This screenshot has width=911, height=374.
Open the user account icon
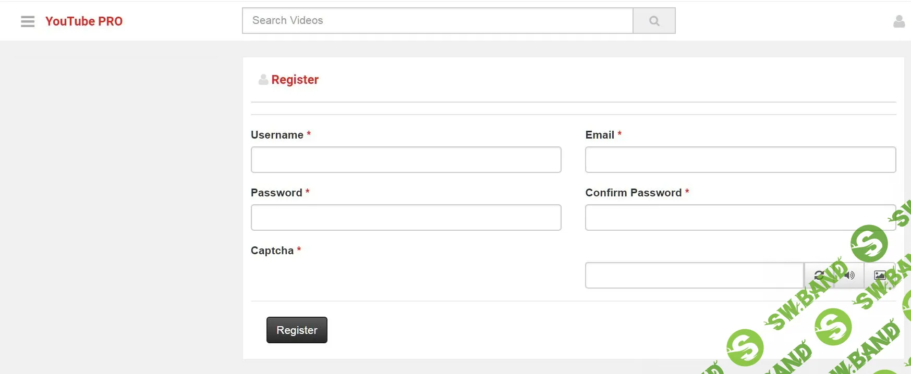(x=898, y=21)
